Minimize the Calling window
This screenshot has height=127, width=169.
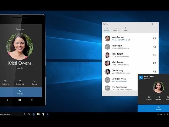click(148, 24)
